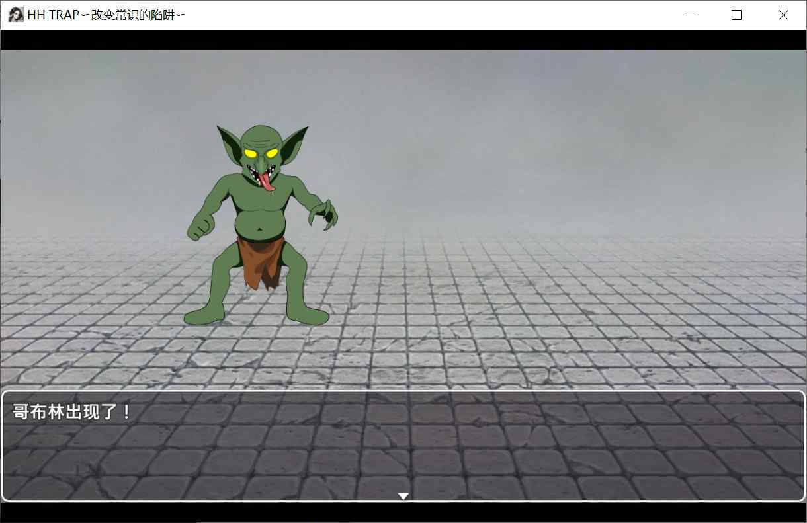The height and width of the screenshot is (523, 807).
Task: Click the goblin's pointed ear on the right
Action: pyautogui.click(x=294, y=141)
